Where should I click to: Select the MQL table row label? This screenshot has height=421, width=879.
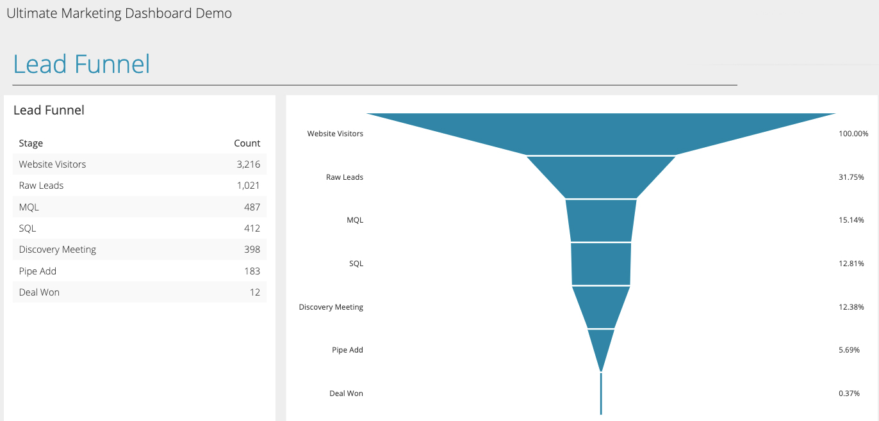pyautogui.click(x=29, y=207)
